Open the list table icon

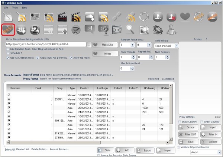point(49,30)
